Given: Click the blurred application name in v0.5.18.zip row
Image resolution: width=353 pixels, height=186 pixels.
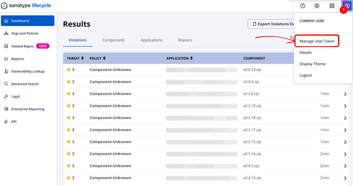Looking at the screenshot, I should (202, 118).
